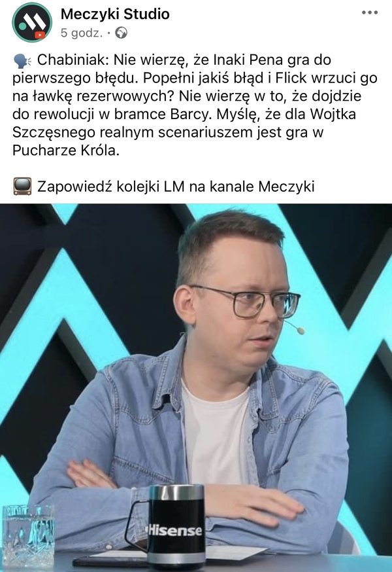Click the globe public privacy icon
This screenshot has height=572, width=392.
pos(122,33)
